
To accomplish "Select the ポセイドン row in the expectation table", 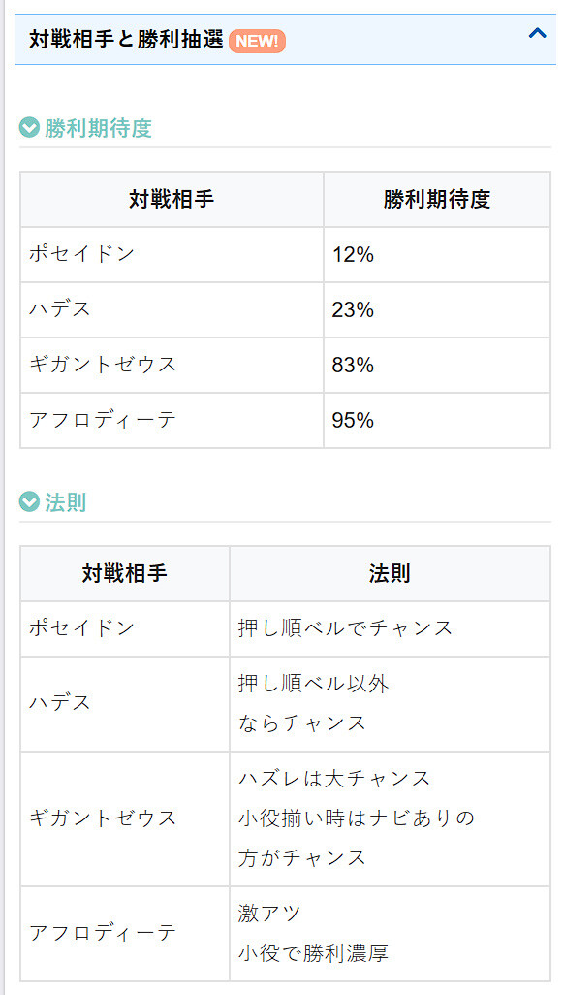I will [x=285, y=254].
